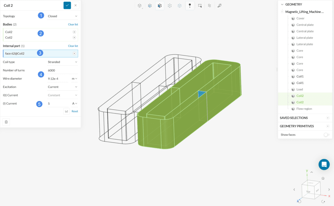
Task: Open the wire diameter unit dropdown
Action: pos(74,78)
